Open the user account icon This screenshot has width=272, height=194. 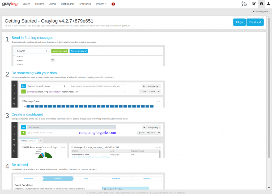268,4
